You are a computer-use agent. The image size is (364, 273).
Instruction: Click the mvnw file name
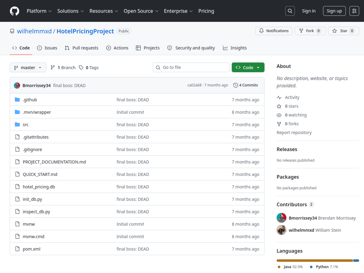click(29, 224)
